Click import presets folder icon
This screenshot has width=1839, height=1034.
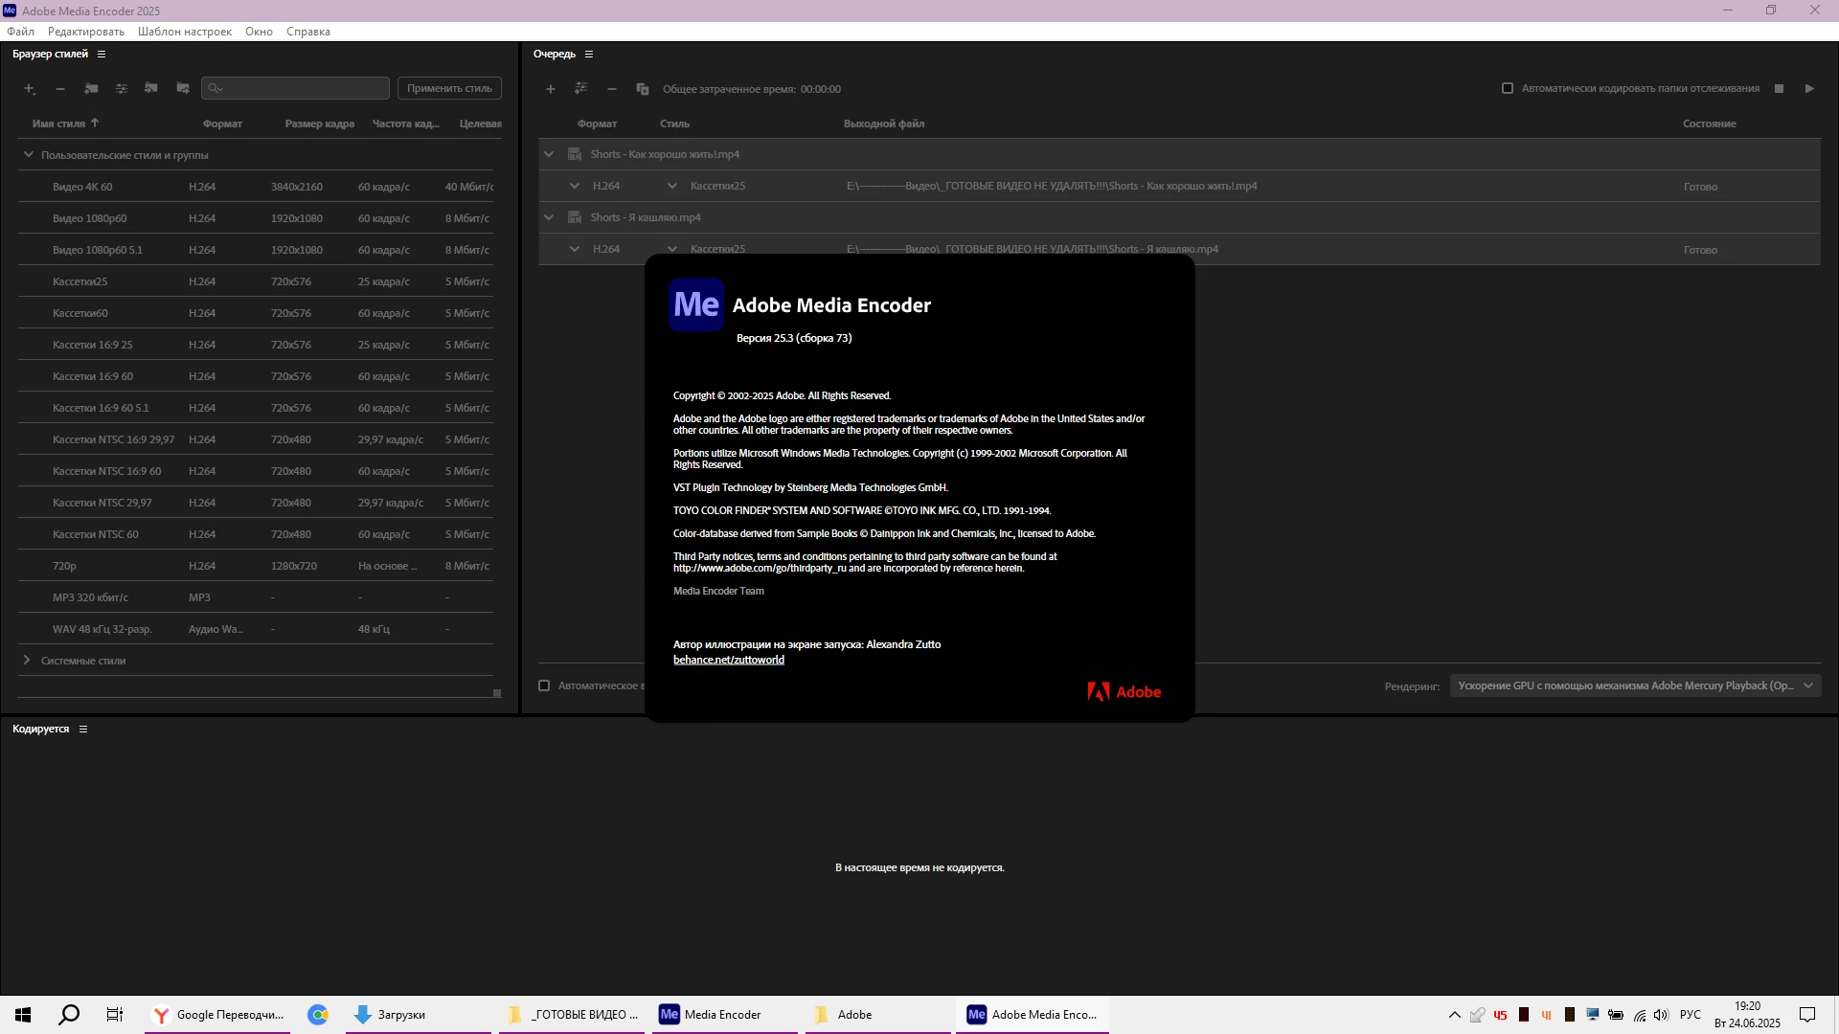[x=151, y=88]
